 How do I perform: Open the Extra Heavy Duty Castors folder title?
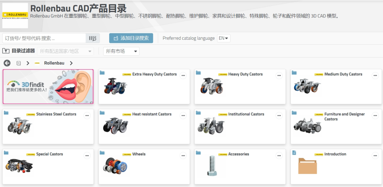pyautogui.click(x=154, y=74)
